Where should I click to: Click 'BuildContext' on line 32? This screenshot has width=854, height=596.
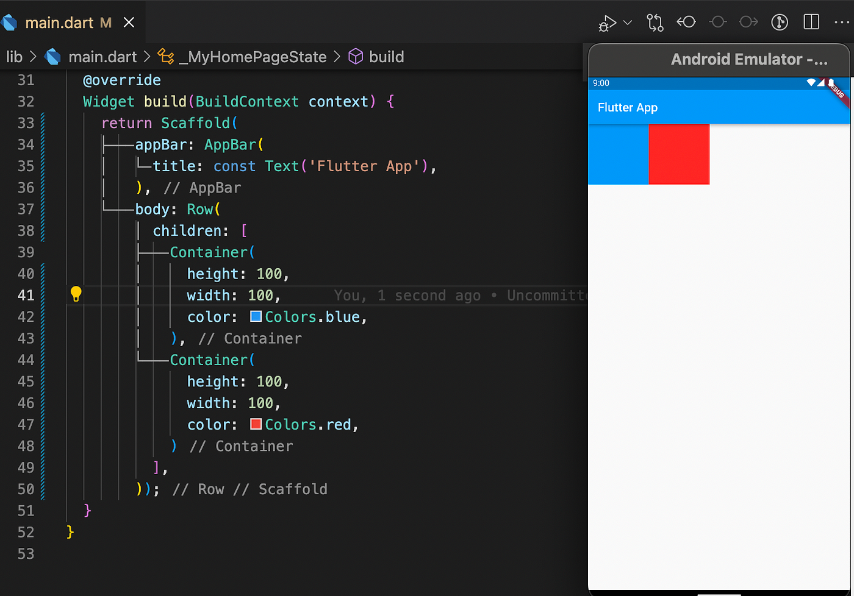[x=247, y=101]
